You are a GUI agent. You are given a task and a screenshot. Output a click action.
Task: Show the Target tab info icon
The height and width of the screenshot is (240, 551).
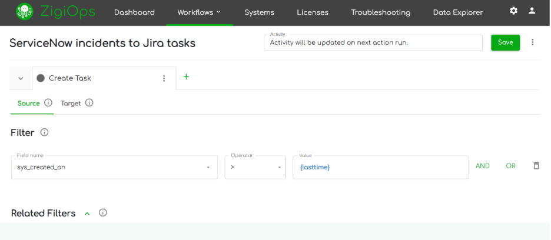(x=89, y=102)
